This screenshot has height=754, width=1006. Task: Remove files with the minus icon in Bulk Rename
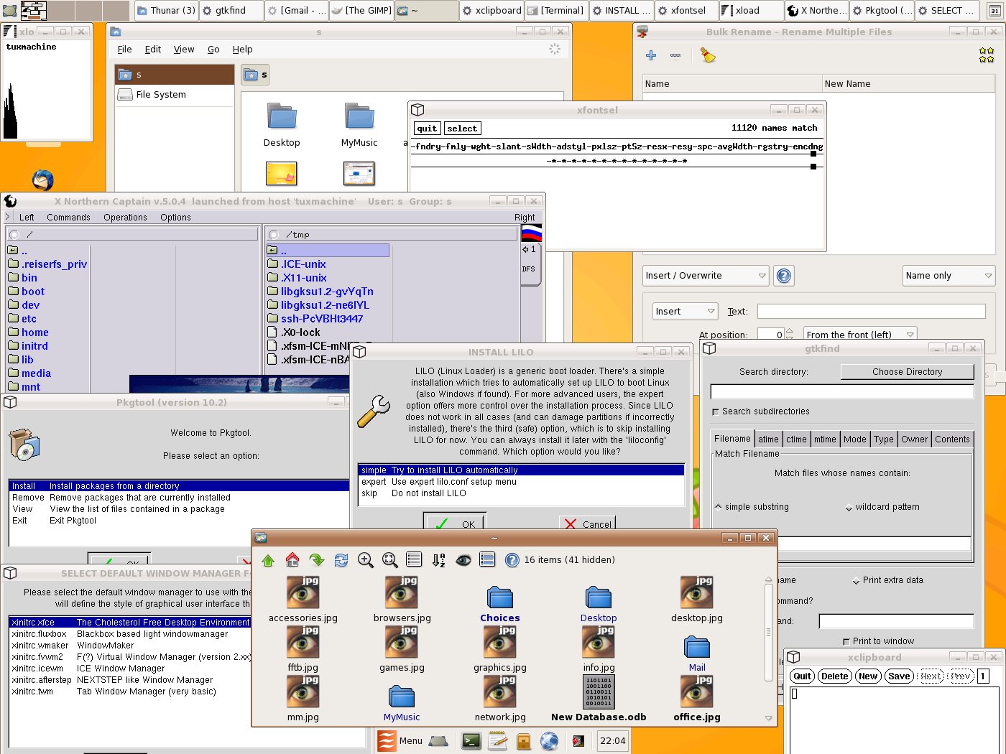(675, 55)
